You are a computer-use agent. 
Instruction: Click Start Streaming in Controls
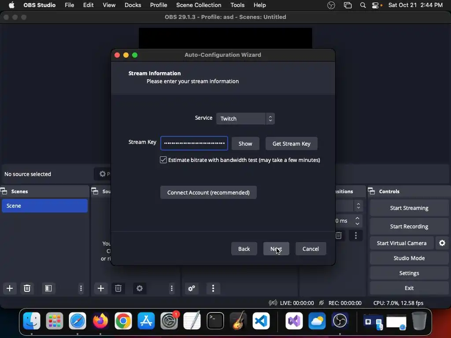click(409, 208)
